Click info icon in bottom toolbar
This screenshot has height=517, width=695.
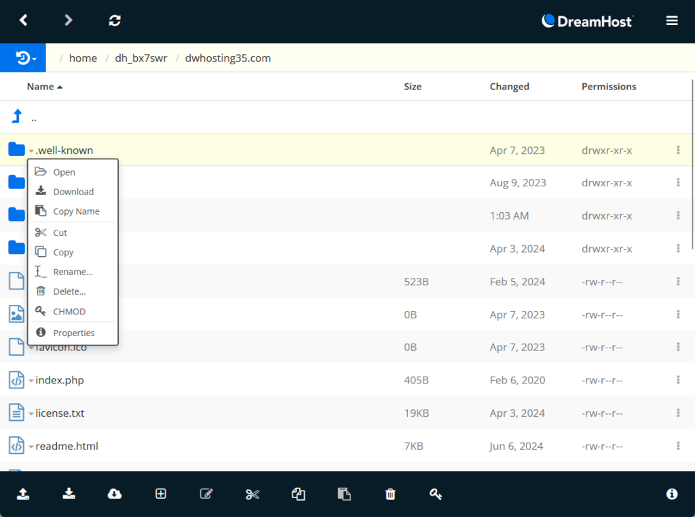pos(672,494)
